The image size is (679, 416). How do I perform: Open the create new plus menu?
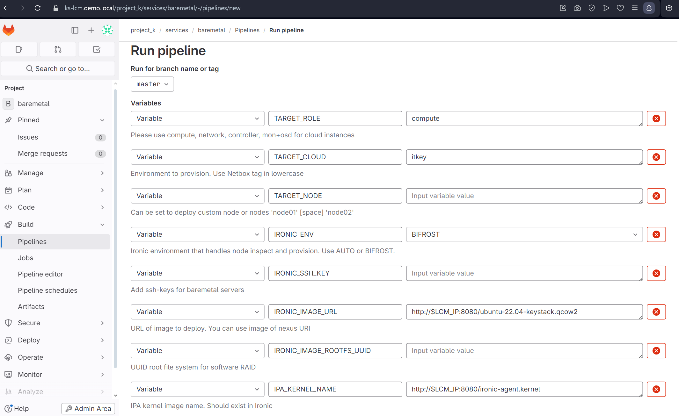tap(91, 30)
